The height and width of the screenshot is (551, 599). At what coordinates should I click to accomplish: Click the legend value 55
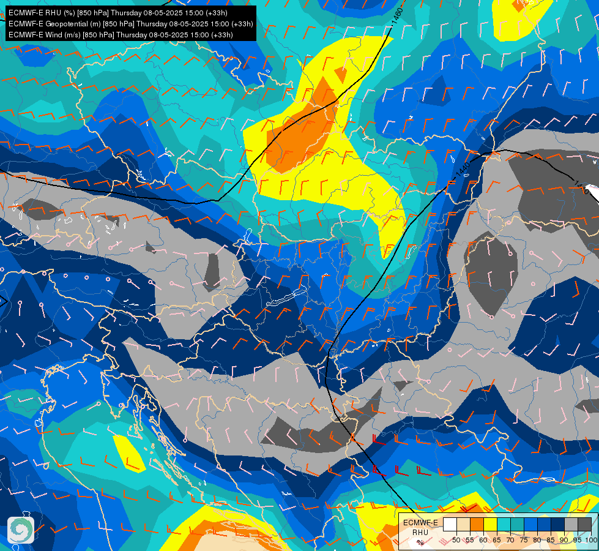coord(470,540)
